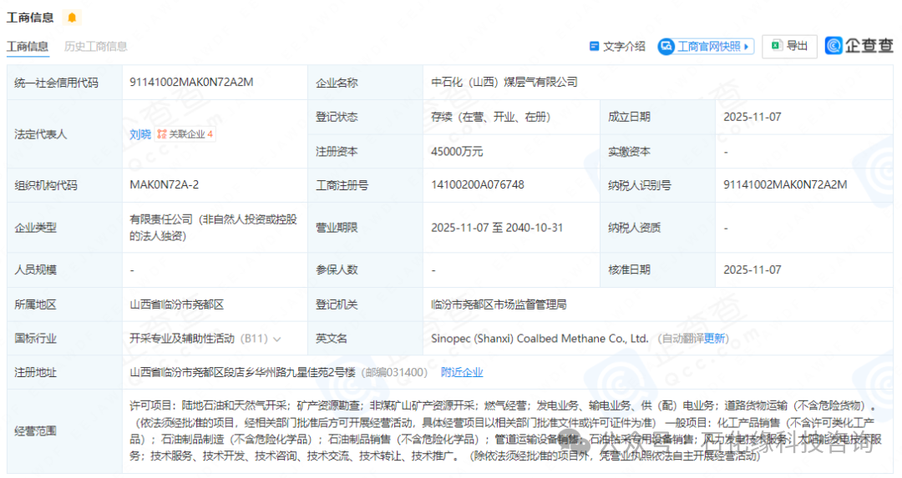The height and width of the screenshot is (478, 902).
Task: Open the 工商官网快照 arrow dropdown
Action: click(747, 47)
